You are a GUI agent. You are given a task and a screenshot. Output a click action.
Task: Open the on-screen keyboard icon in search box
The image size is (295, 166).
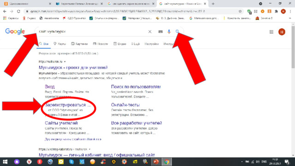coord(160,32)
